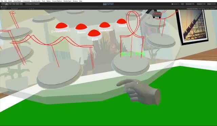Viewport: 217px width, 126px height.
Task: Toggle Maximize On Play
Action: [192, 9]
